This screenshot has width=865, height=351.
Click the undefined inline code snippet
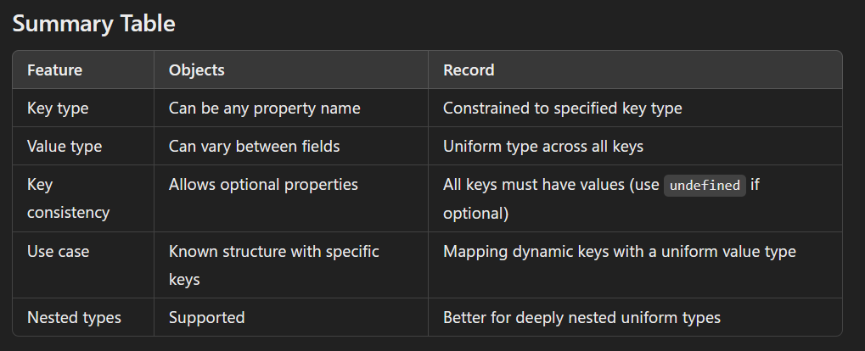coord(705,185)
